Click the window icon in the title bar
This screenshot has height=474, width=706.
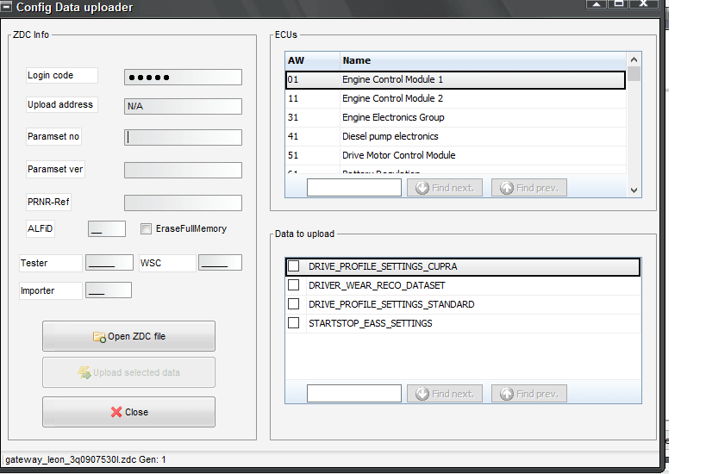pos(6,8)
